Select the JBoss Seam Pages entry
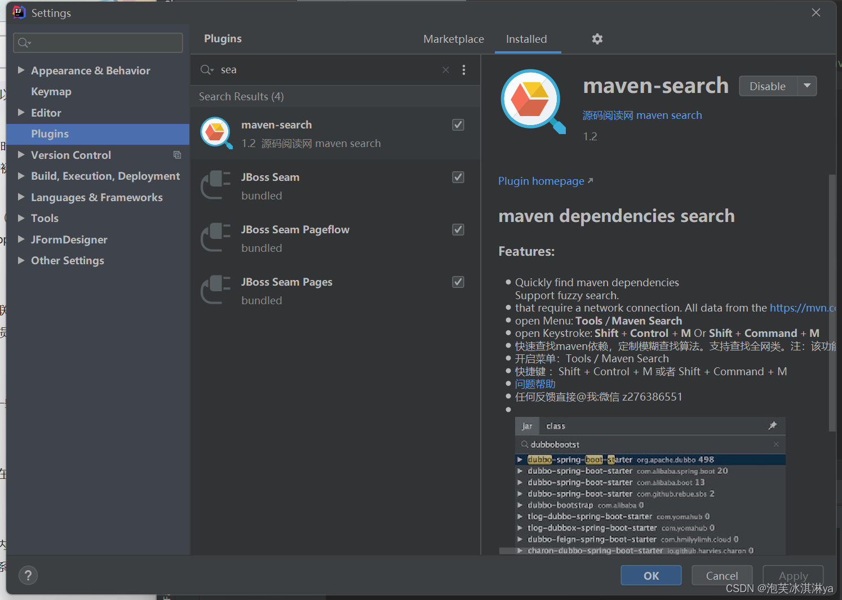 coord(335,291)
